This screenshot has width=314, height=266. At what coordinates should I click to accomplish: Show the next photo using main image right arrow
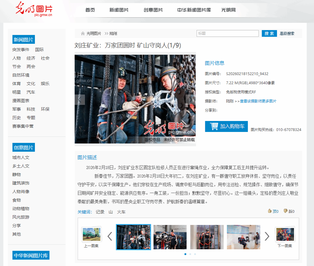[191, 99]
